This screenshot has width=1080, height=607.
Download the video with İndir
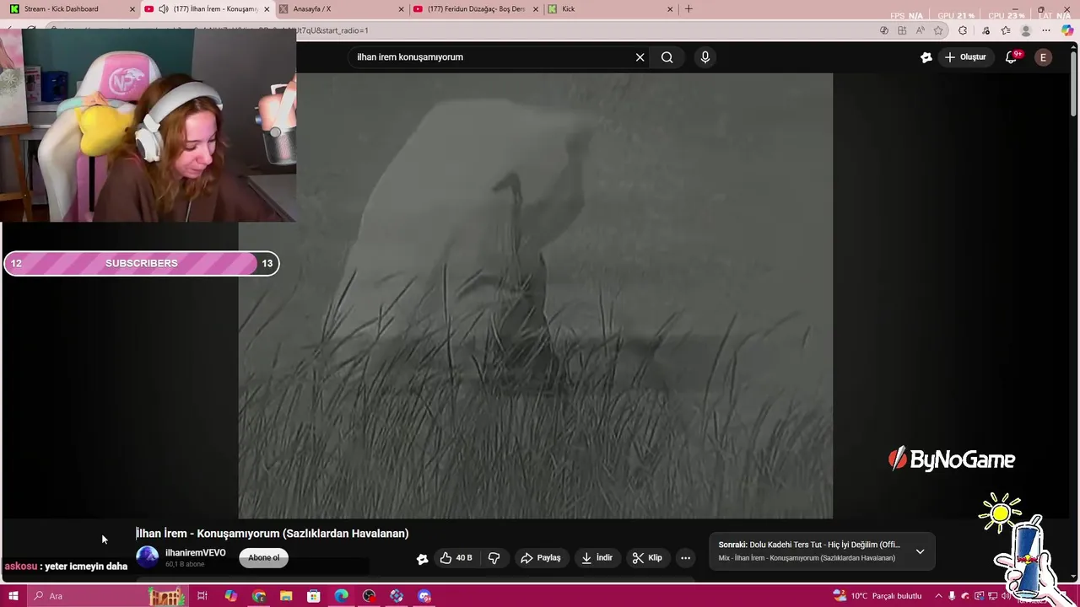597,558
